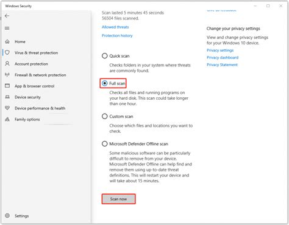The width and height of the screenshot is (289, 225).
Task: Open the Allowed threats link
Action: (x=115, y=27)
